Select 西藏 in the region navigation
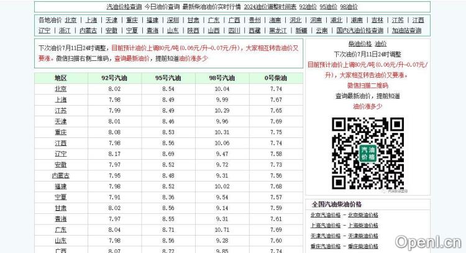 255,30
